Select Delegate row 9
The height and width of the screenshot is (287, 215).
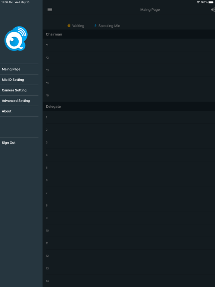pos(129,218)
